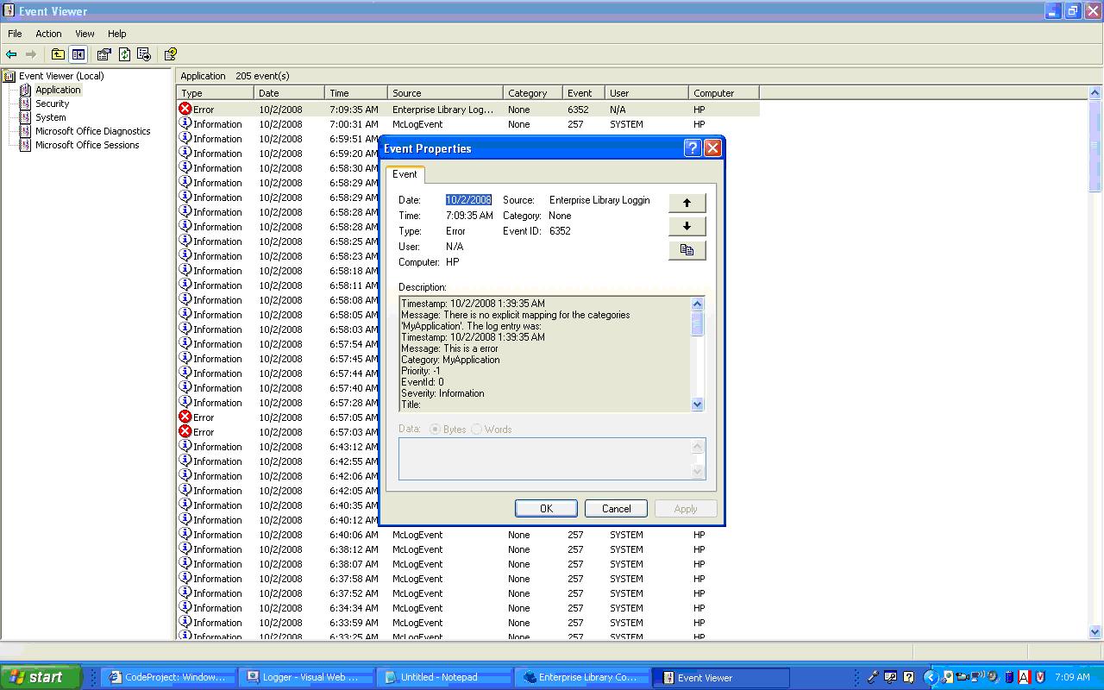This screenshot has width=1104, height=690.
Task: Open the File menu
Action: coord(15,34)
